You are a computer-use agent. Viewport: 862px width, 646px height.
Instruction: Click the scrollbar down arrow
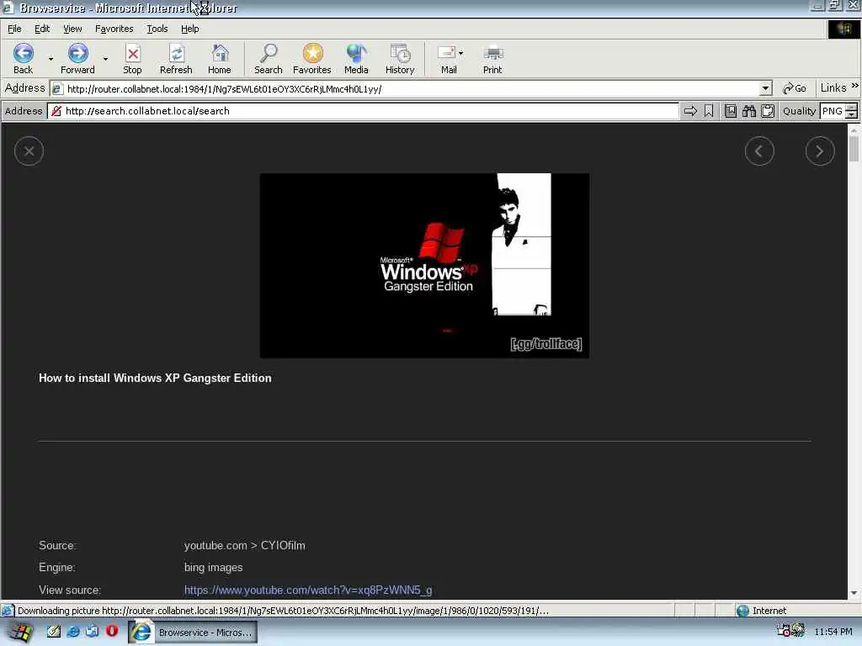pyautogui.click(x=854, y=593)
